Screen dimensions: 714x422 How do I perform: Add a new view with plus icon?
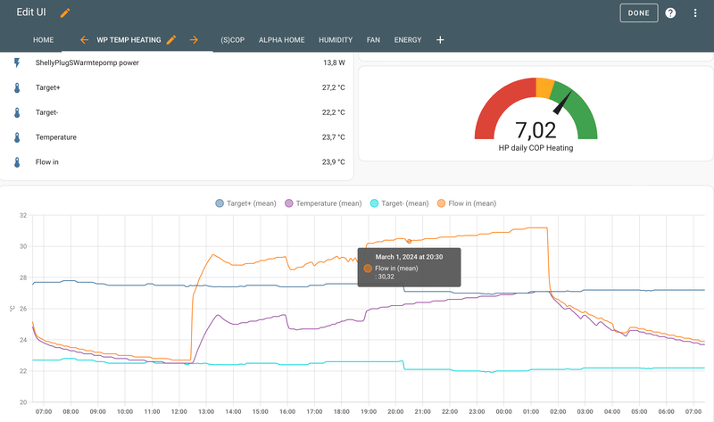coord(440,40)
